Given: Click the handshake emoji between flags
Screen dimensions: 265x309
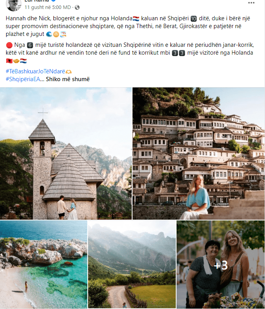Looking at the screenshot, I should point(16,61).
